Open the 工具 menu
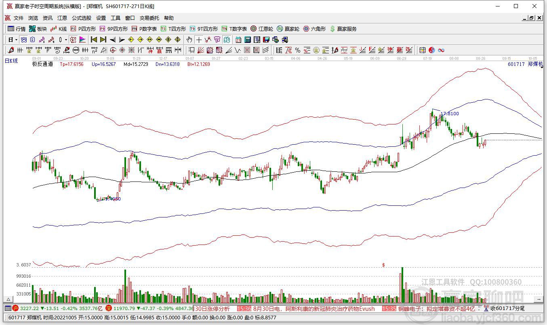This screenshot has height=325, width=547. pyautogui.click(x=116, y=18)
